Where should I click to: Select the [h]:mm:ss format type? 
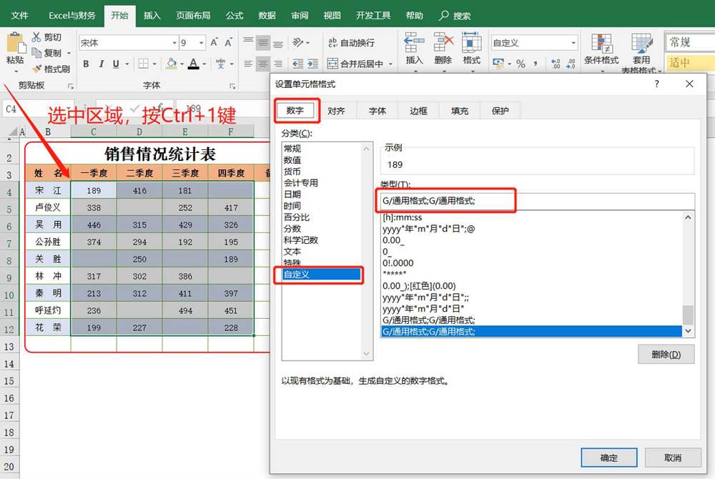pyautogui.click(x=403, y=217)
